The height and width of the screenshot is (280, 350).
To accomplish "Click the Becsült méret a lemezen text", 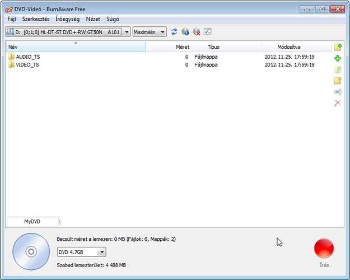I will tap(116, 239).
